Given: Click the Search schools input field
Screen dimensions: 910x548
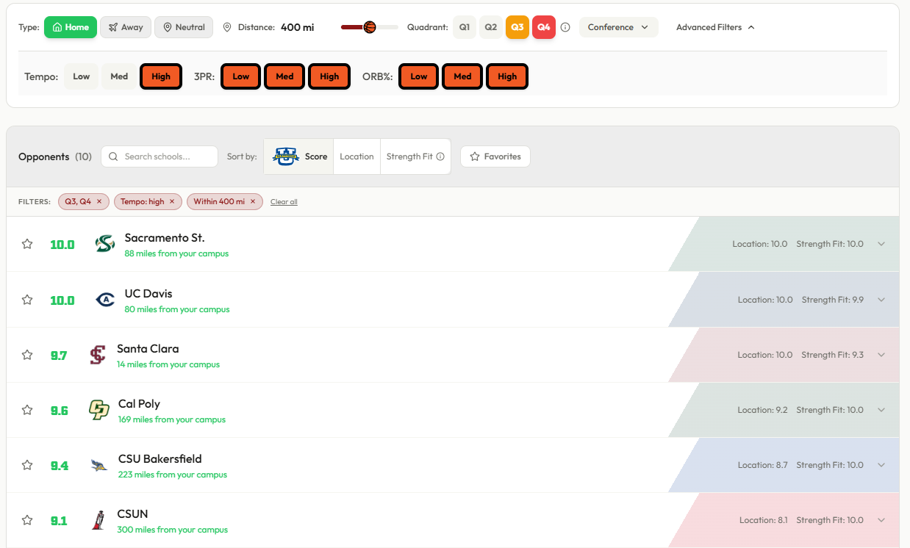Looking at the screenshot, I should tap(159, 156).
